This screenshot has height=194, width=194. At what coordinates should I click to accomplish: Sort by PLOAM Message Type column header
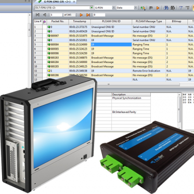coord(149,22)
